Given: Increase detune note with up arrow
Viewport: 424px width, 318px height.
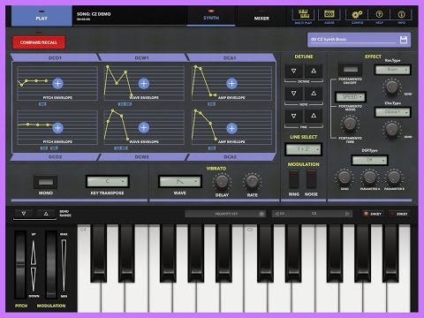Looking at the screenshot, I should point(314,94).
